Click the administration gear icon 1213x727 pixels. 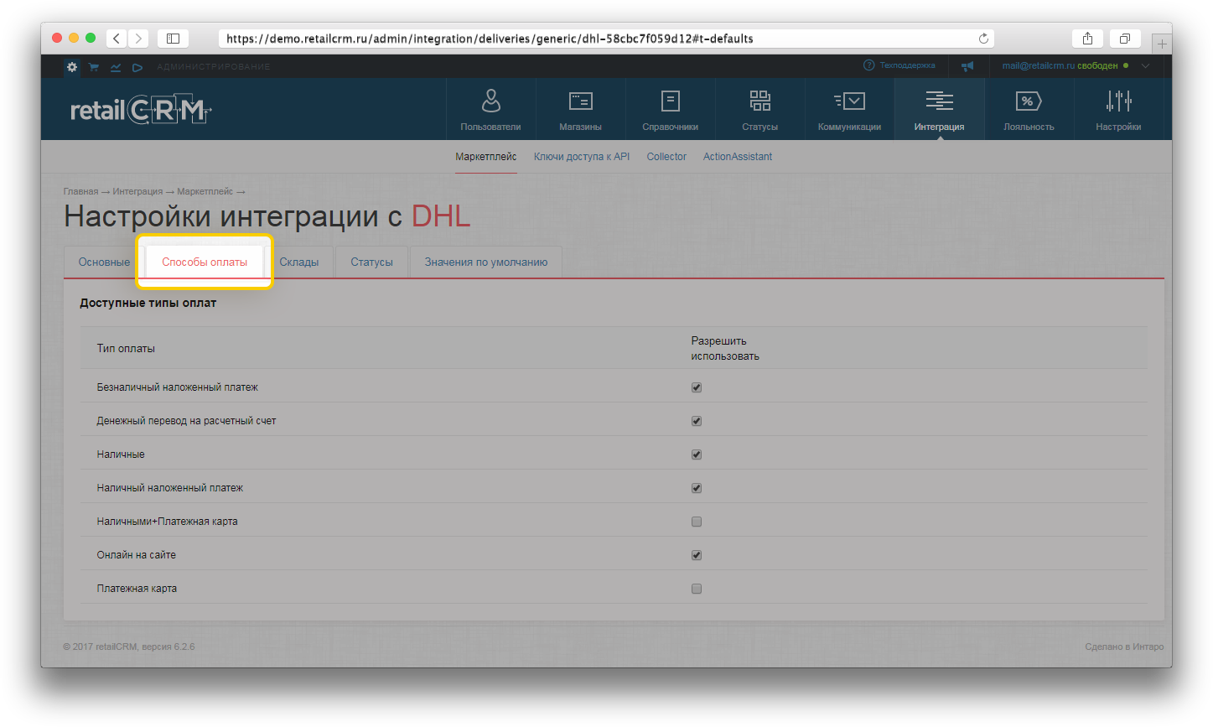point(72,66)
